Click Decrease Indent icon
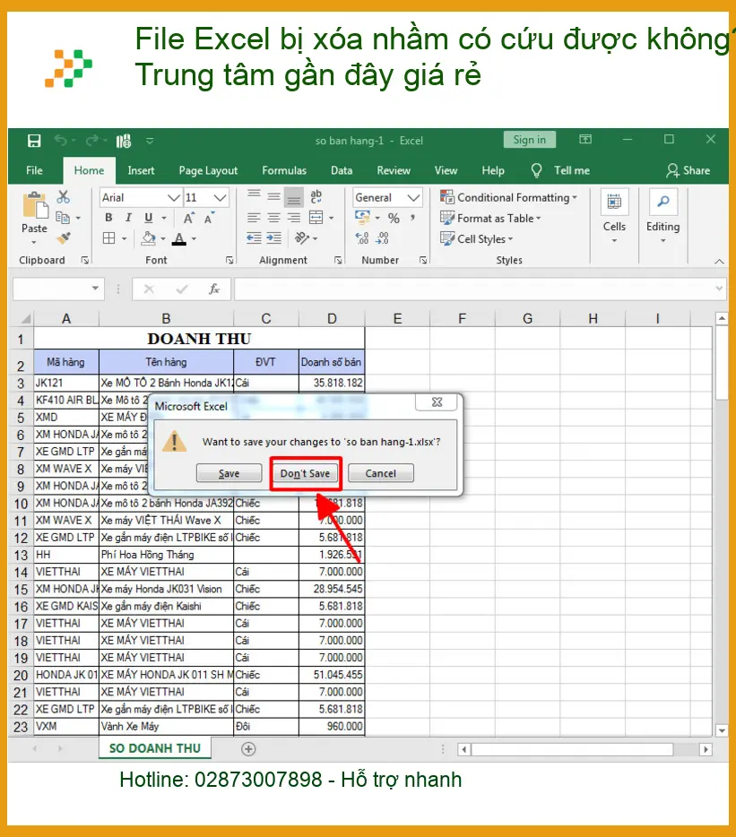 tap(255, 238)
